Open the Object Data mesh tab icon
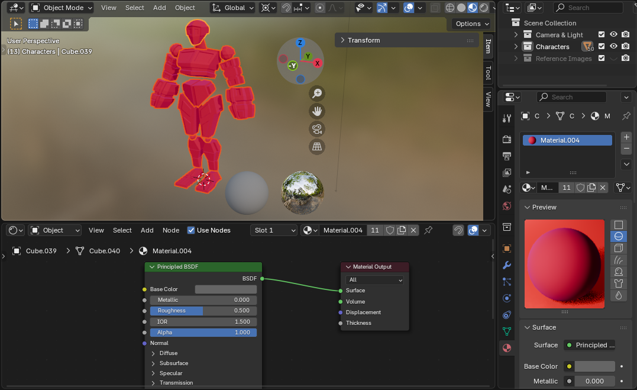Screen dimensions: 637x390 (x=507, y=331)
